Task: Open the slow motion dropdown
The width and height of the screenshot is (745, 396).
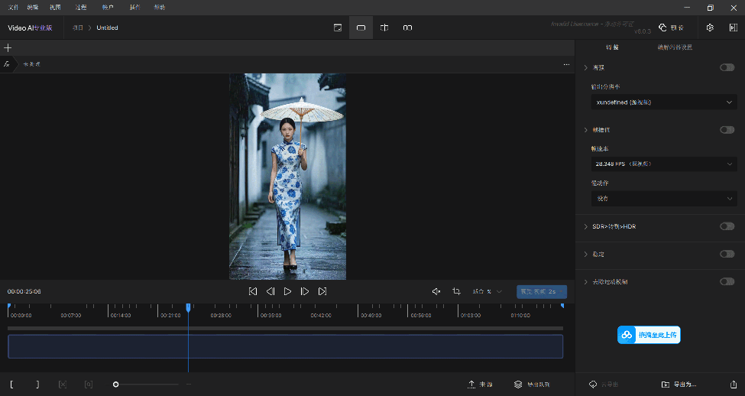Action: (664, 198)
